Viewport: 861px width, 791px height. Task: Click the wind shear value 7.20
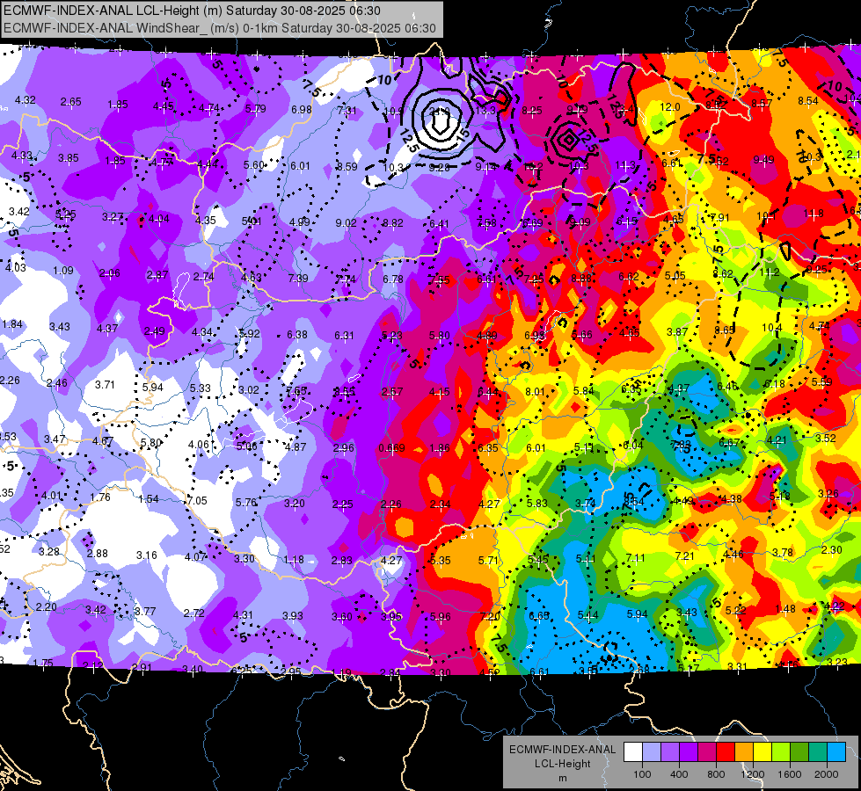click(x=489, y=616)
